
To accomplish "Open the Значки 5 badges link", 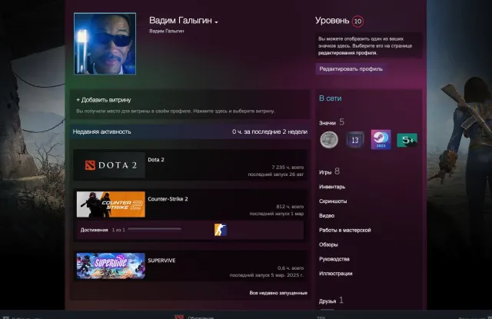I will click(331, 122).
